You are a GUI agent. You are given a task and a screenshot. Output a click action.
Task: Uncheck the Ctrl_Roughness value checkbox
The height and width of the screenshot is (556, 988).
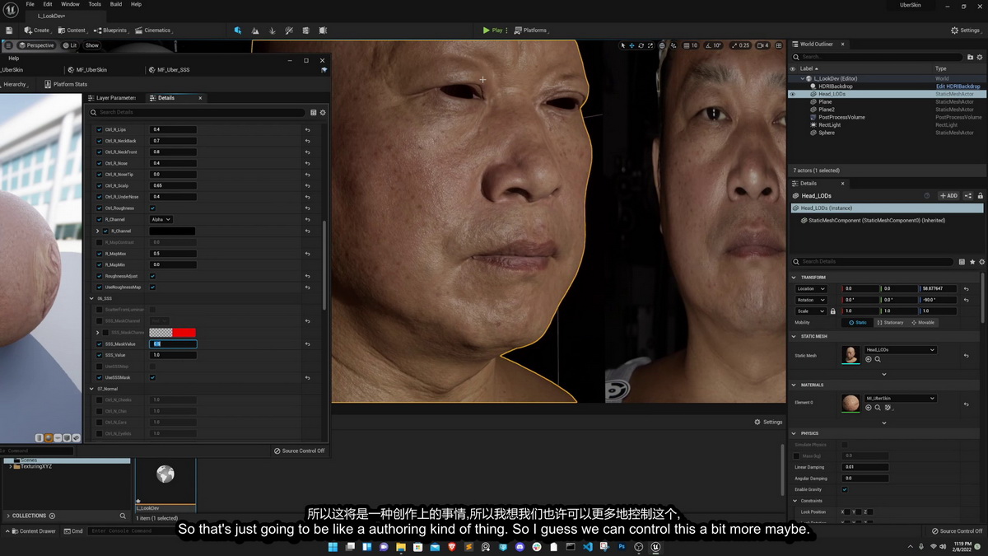(x=152, y=208)
